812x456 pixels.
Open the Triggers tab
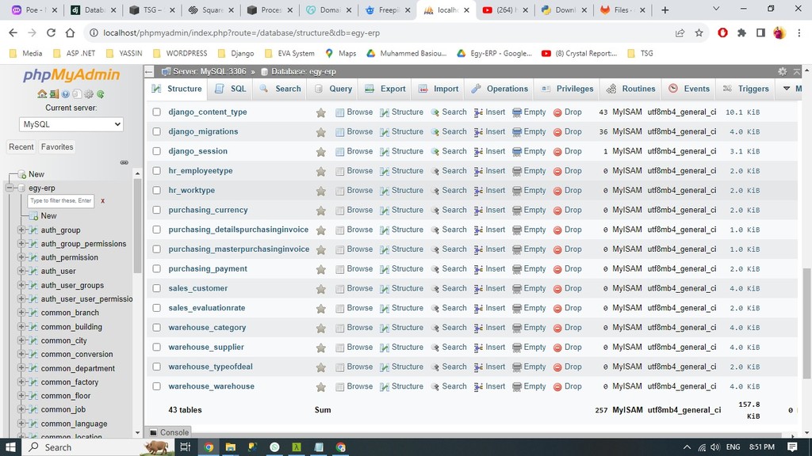tap(746, 89)
